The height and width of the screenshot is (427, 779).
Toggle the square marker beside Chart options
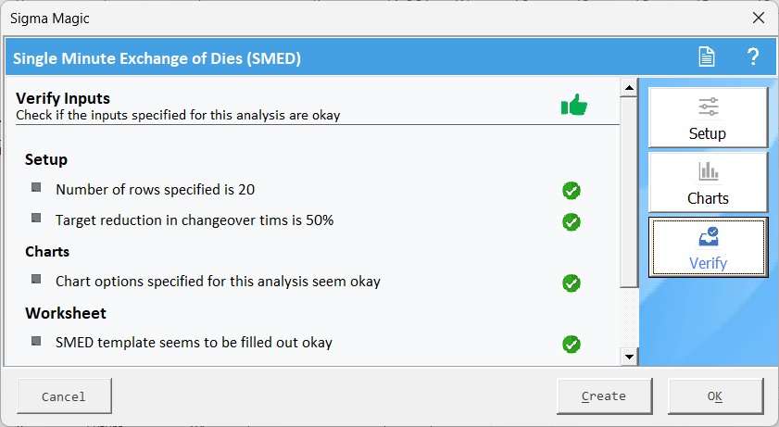(36, 279)
